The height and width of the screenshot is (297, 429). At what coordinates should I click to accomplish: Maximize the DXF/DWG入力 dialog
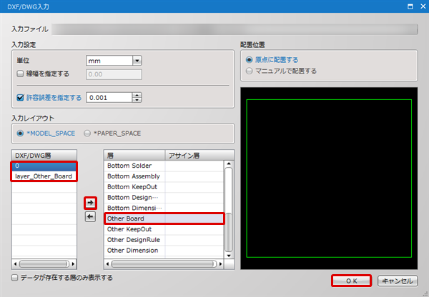410,6
